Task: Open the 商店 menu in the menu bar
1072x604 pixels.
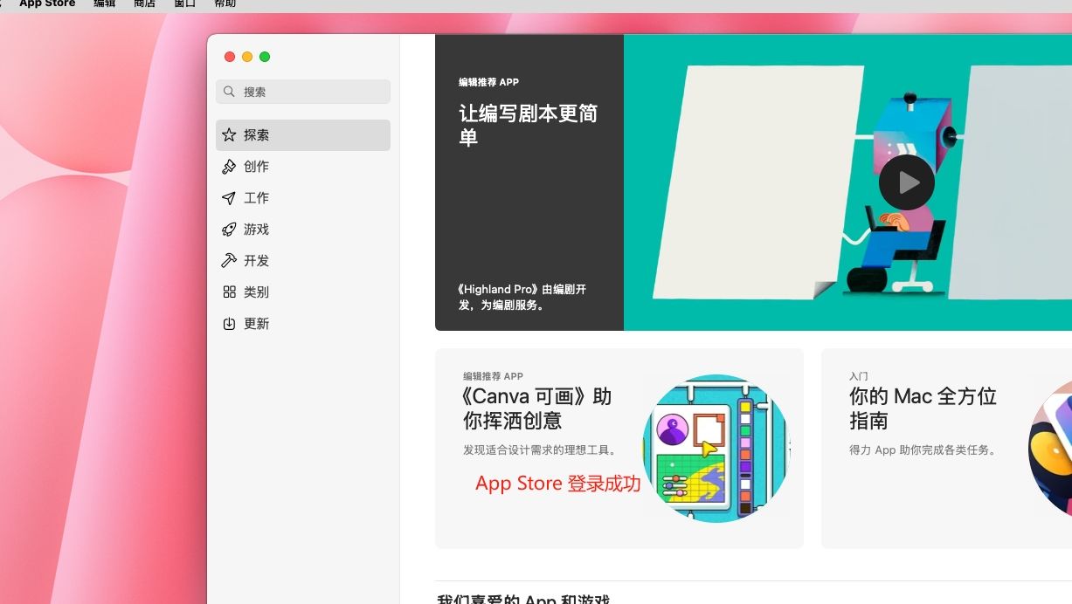Action: [145, 4]
